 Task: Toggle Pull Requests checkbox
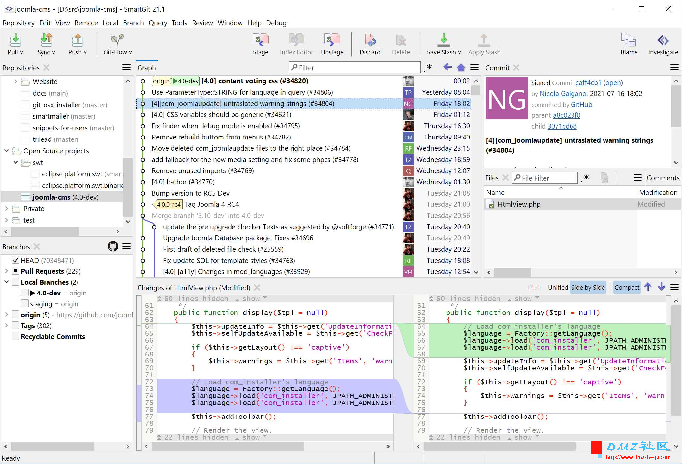click(x=15, y=271)
